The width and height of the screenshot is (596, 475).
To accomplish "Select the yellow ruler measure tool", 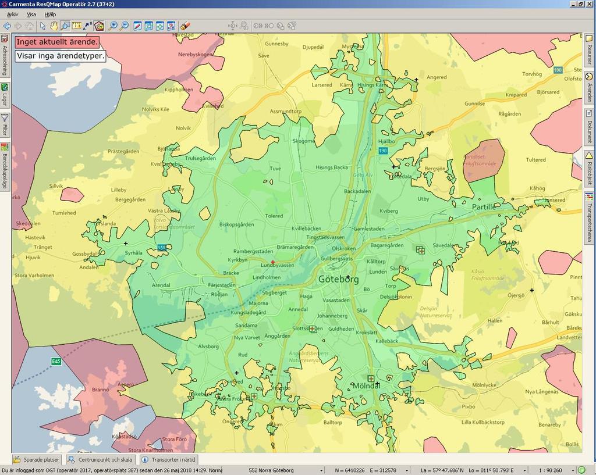I will [77, 26].
